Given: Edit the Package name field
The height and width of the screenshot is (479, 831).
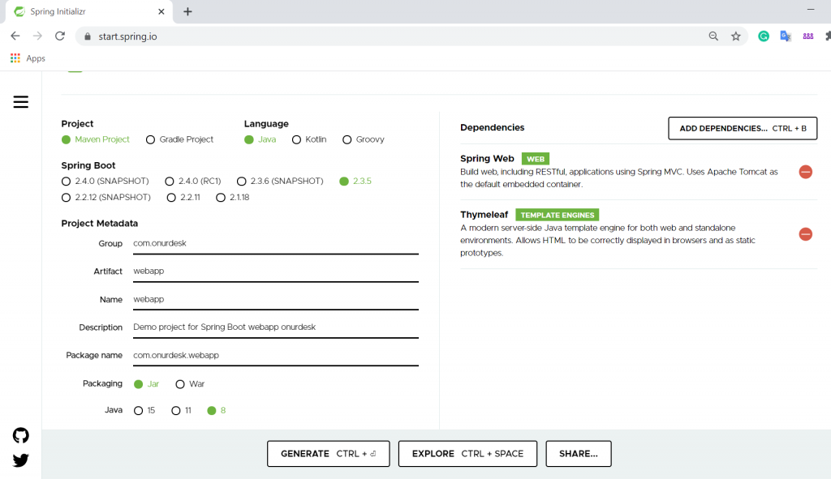Looking at the screenshot, I should pyautogui.click(x=276, y=355).
